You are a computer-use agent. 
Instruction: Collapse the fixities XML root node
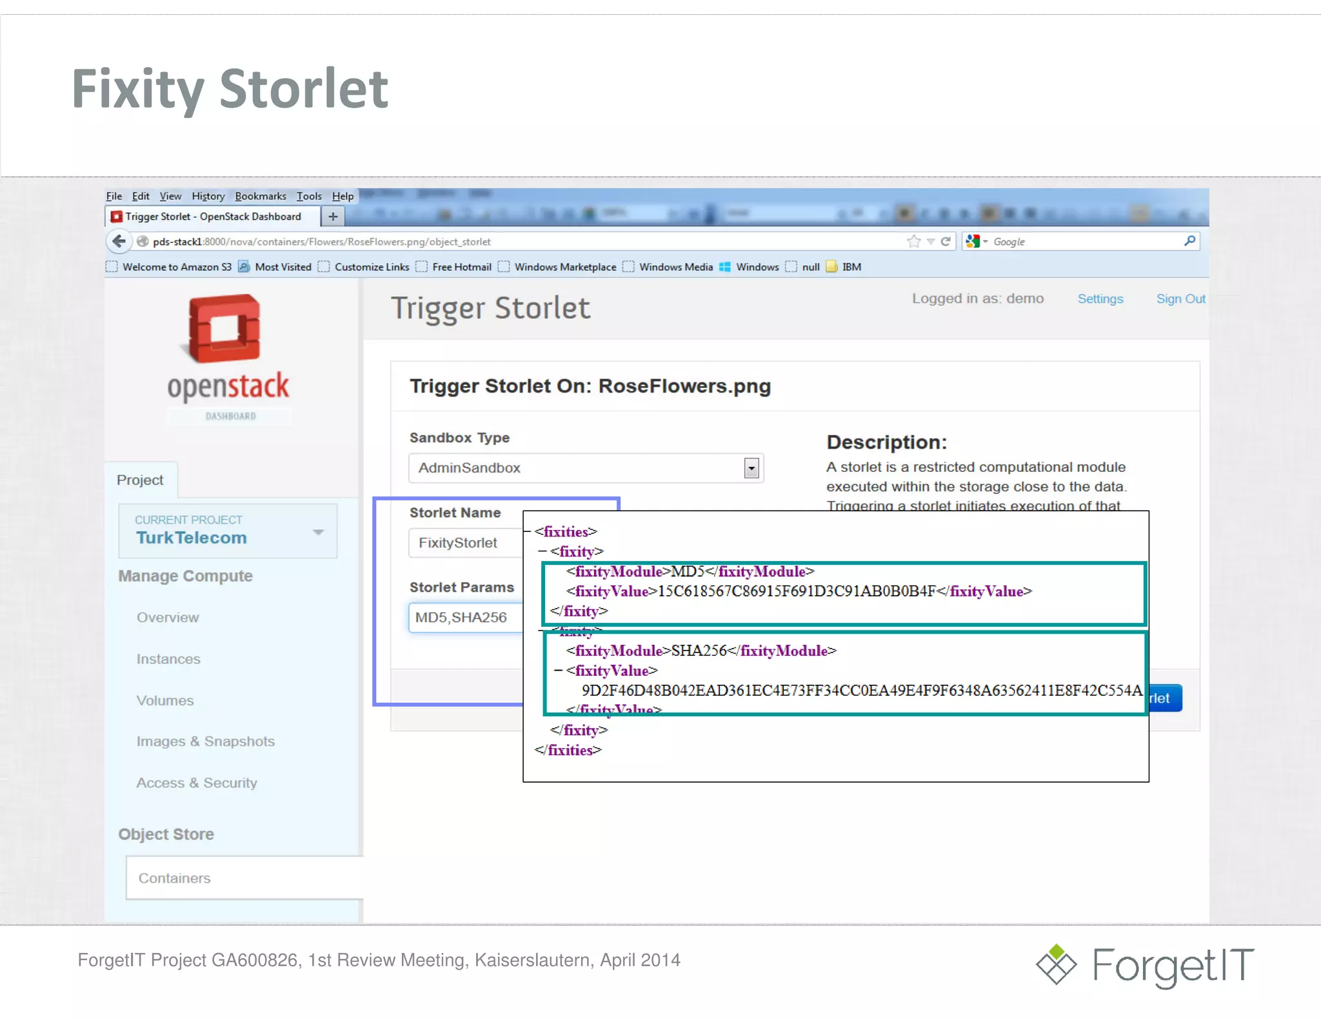pos(528,532)
